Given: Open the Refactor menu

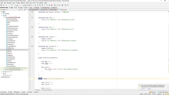Looking at the screenshot, I should pos(23,3).
